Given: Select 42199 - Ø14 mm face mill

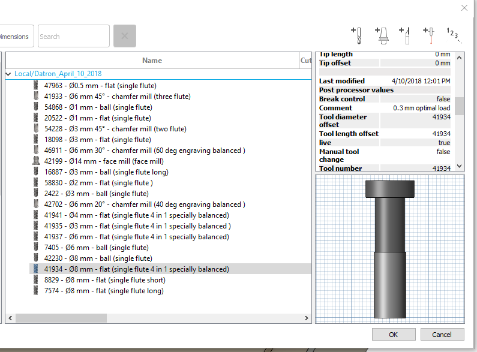Looking at the screenshot, I should [x=104, y=161].
